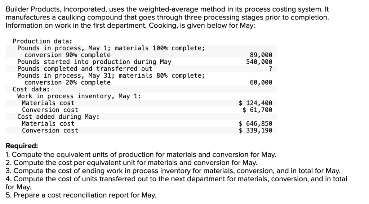This screenshot has width=369, height=204.
Task: Select the $61,700 beginning conversion cost
Action: coord(257,110)
